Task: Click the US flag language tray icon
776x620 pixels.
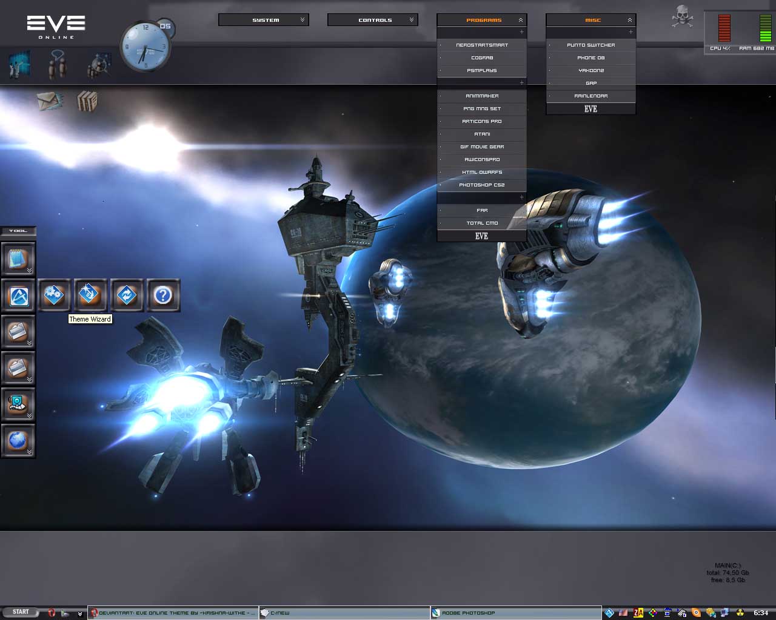Action: tap(623, 613)
